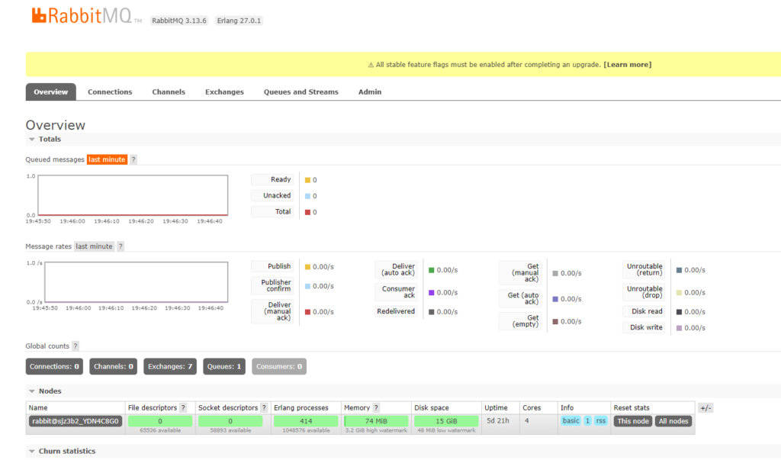This screenshot has height=460, width=781.
Task: Open the Connections tab
Action: pos(110,92)
